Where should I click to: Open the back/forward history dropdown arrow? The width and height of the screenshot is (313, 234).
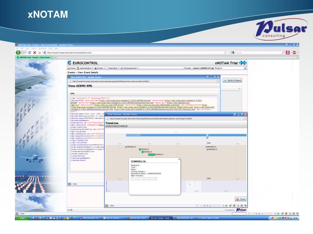pyautogui.click(x=26, y=52)
